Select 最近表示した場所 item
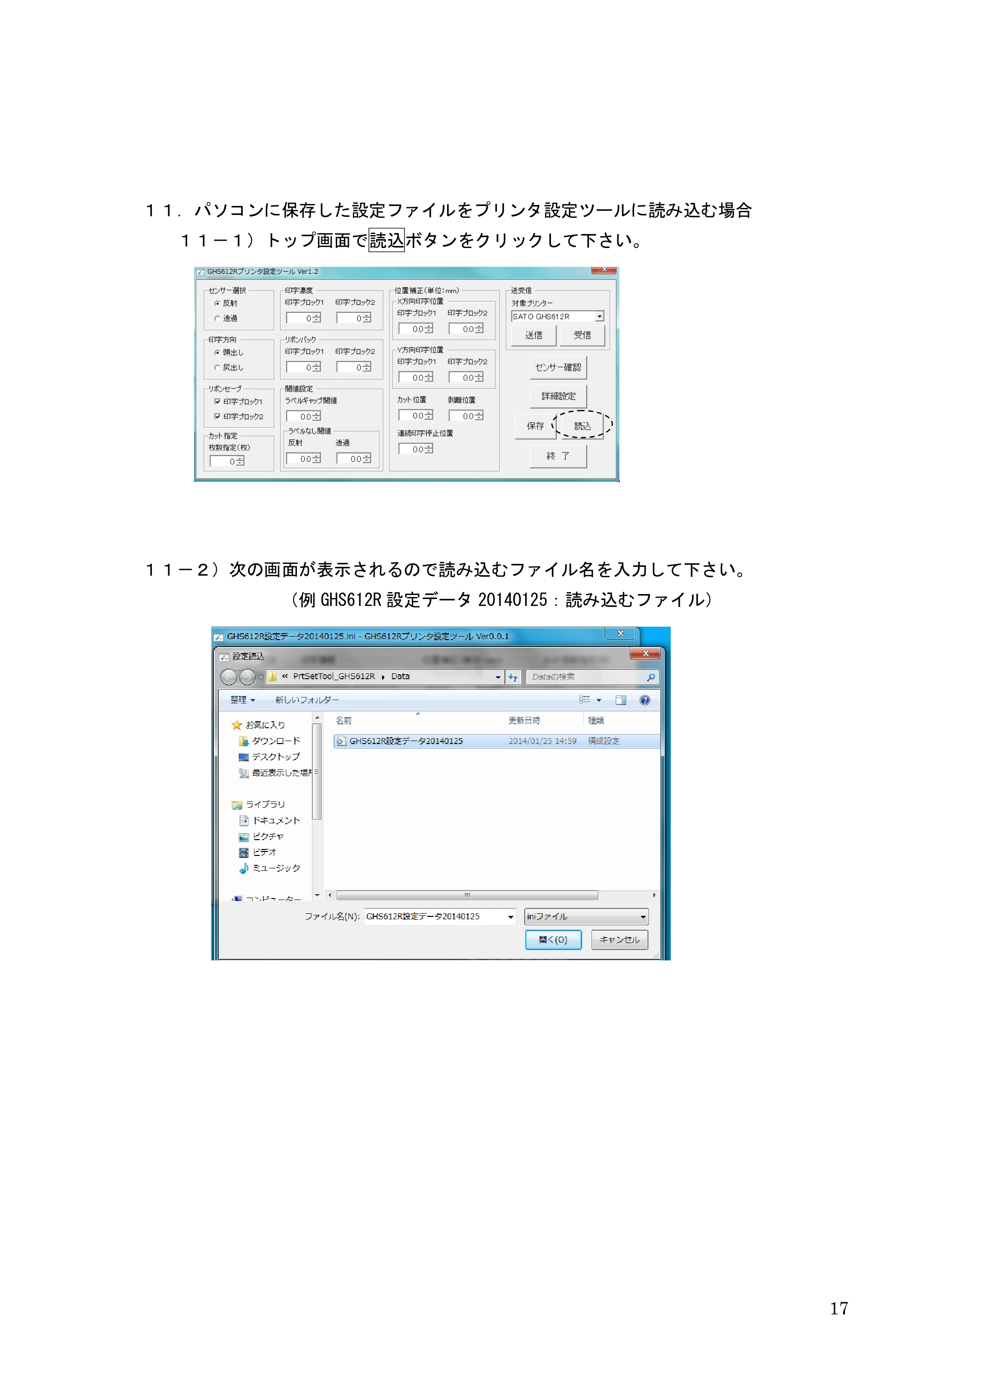 (275, 773)
